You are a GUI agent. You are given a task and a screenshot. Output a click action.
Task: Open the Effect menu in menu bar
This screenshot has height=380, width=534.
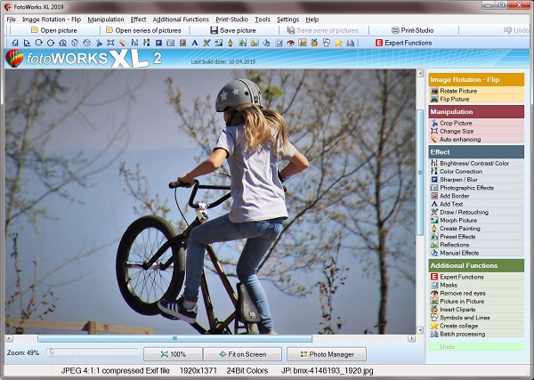138,19
